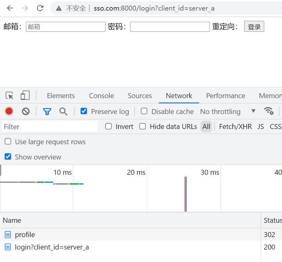Image resolution: width=282 pixels, height=262 pixels.
Task: Click the 20 ms overview timeline label
Action: (x=136, y=172)
